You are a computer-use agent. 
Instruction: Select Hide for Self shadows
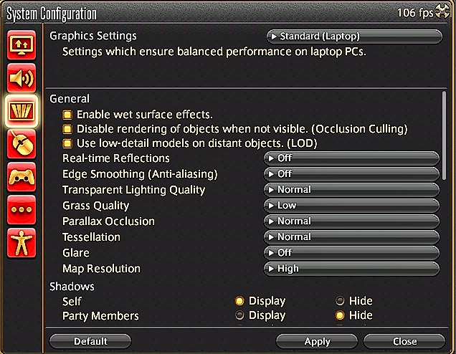pos(341,301)
